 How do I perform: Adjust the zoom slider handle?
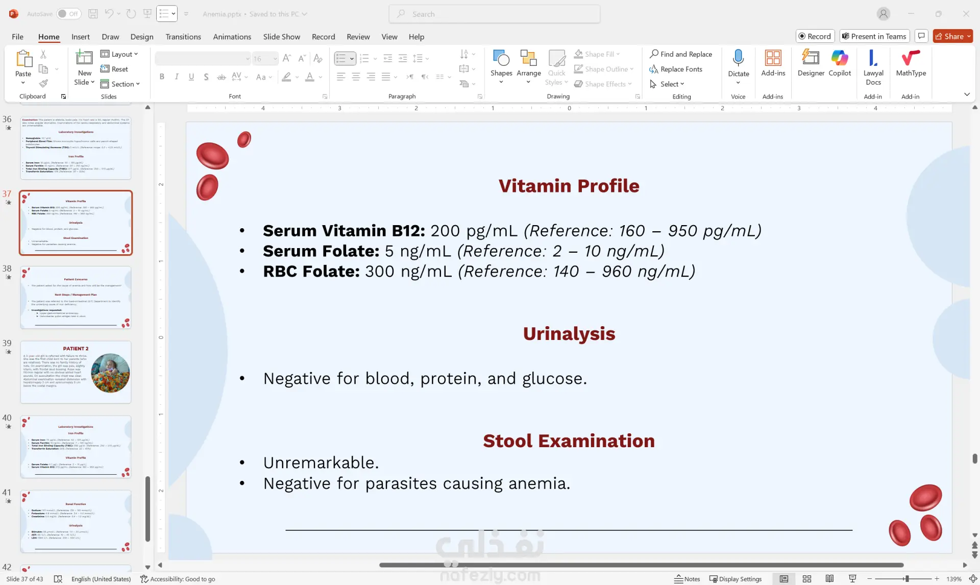906,579
